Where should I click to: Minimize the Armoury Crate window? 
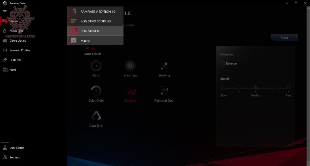pyautogui.click(x=287, y=3)
